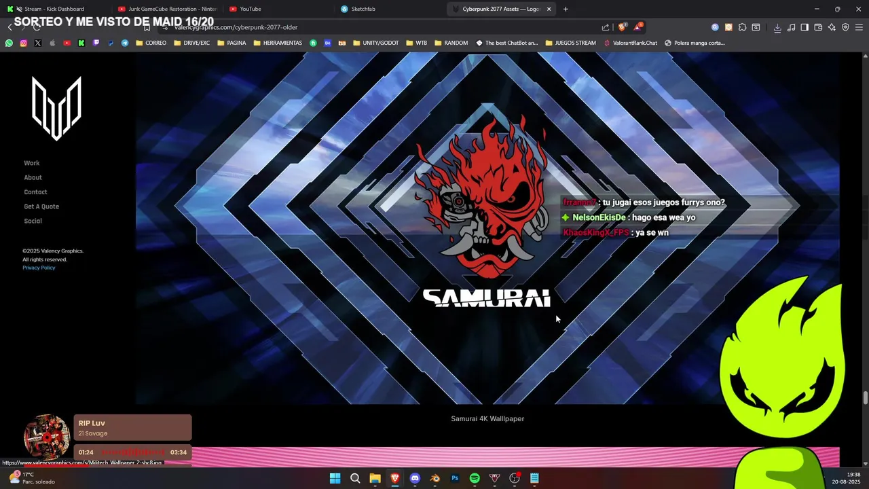Open Brave Rewards triangle icon
869x489 pixels.
637,27
